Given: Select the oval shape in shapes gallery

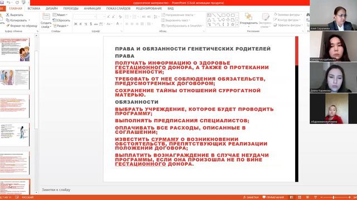Looking at the screenshot, I should tap(228, 15).
